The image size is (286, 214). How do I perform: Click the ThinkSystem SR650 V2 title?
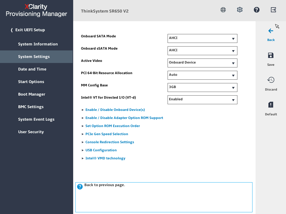tap(105, 11)
